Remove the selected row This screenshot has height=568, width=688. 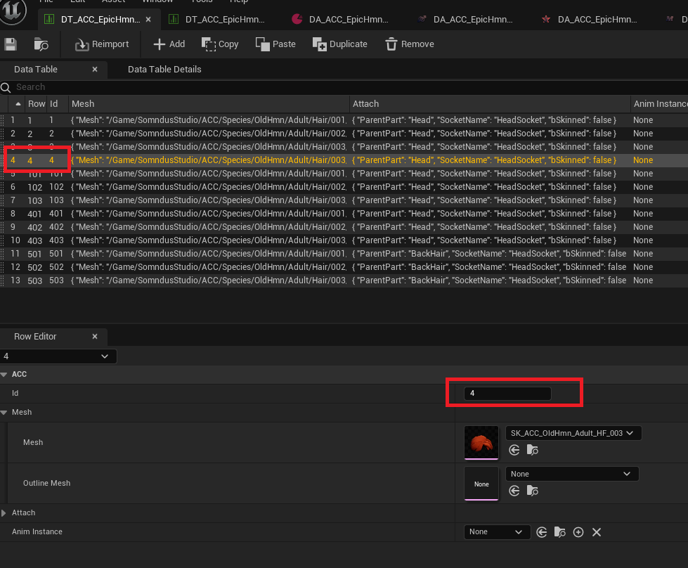point(409,44)
